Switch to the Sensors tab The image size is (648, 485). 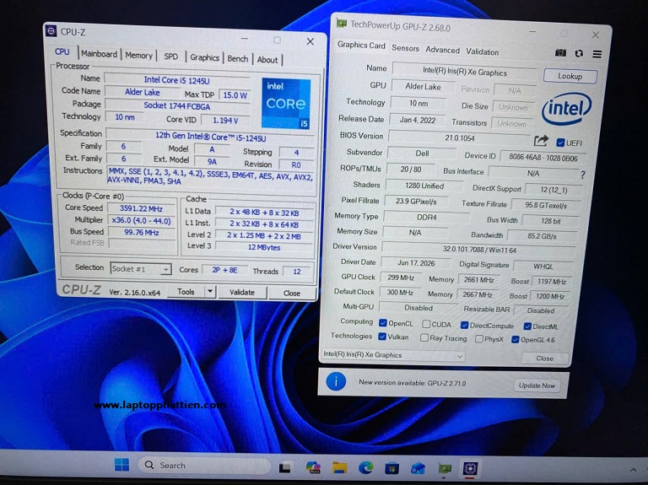click(405, 48)
